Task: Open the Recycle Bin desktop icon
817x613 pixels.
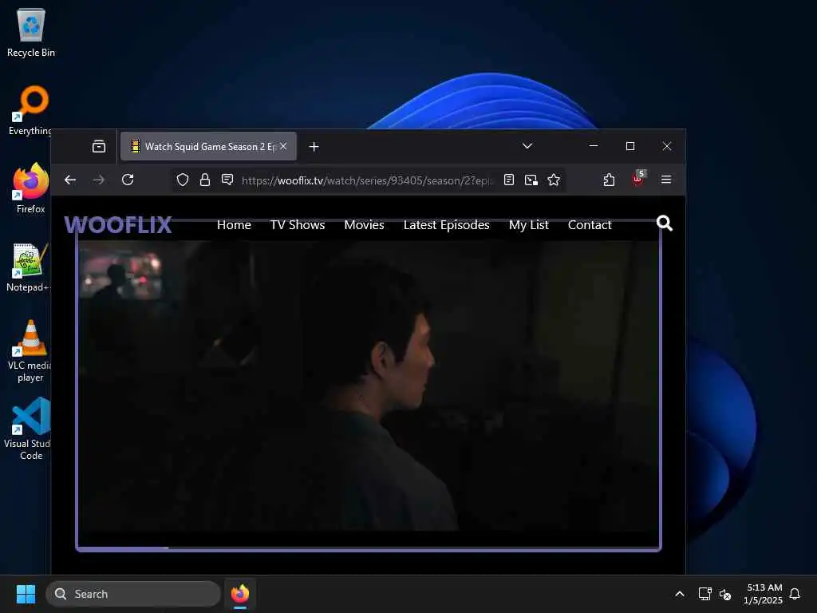Action: click(x=31, y=32)
